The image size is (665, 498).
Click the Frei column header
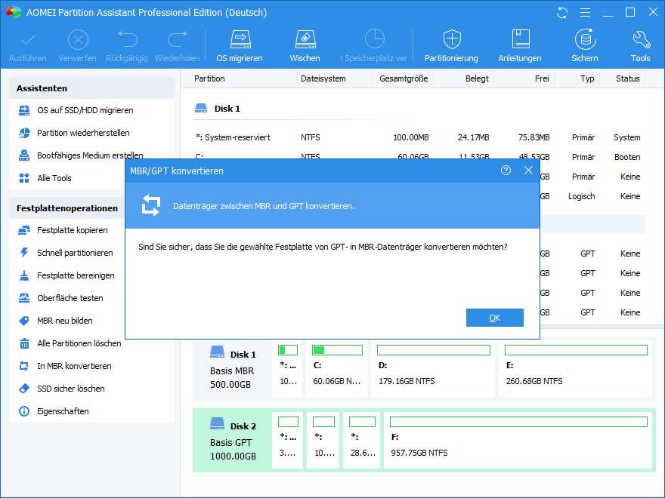(x=542, y=78)
